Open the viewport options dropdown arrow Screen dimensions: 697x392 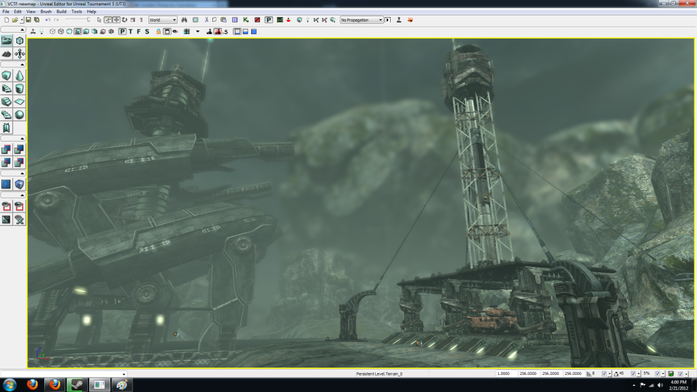click(x=198, y=31)
